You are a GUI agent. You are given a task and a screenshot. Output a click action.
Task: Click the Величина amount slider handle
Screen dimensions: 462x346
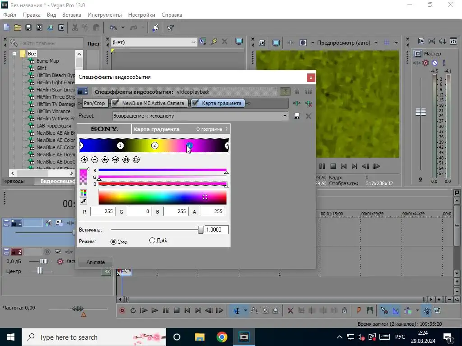click(x=201, y=230)
